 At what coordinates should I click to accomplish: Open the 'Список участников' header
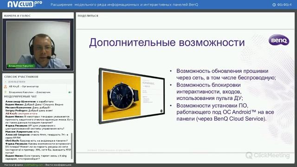[21, 77]
